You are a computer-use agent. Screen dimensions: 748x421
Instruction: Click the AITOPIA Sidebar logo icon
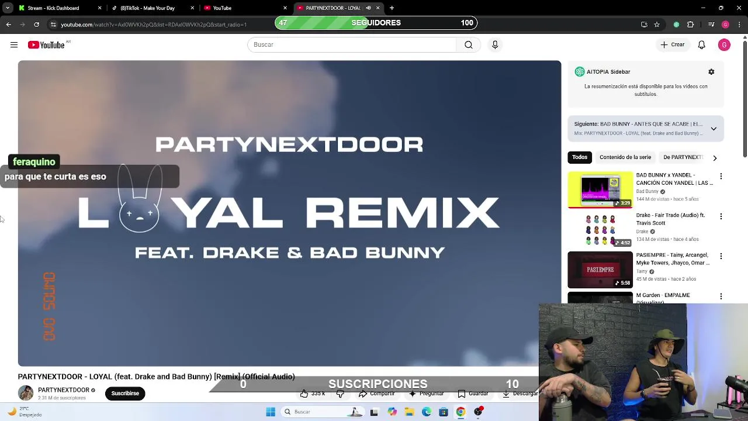pos(580,72)
